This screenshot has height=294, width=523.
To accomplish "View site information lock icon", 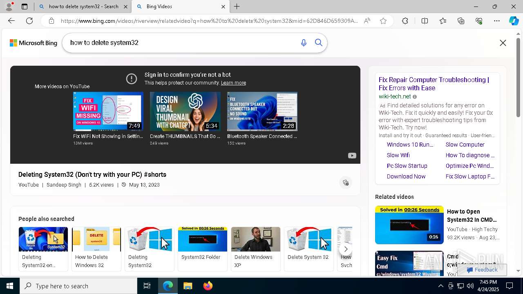I will click(x=51, y=21).
